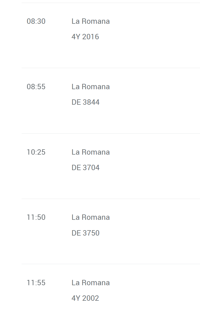Select La Romana destination above DE 3844
The image size is (200, 317).
(90, 87)
